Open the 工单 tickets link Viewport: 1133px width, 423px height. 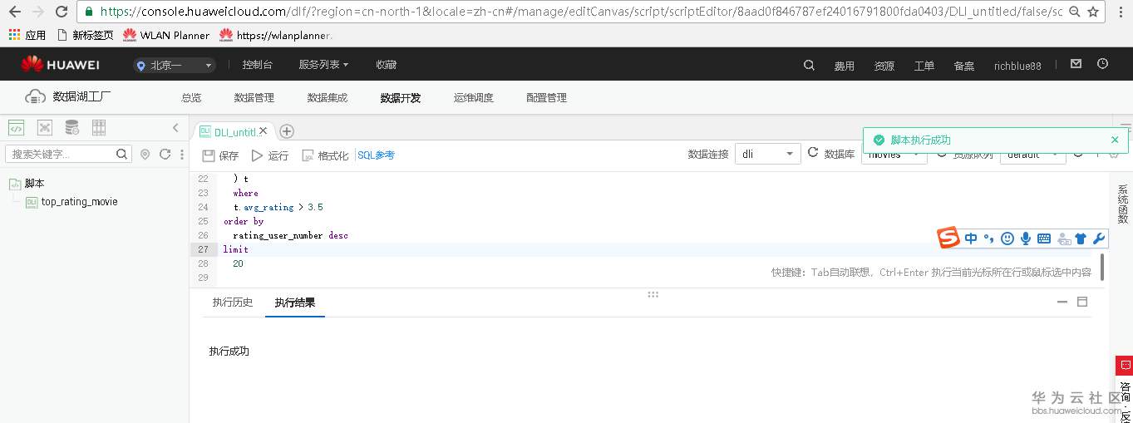coord(924,66)
